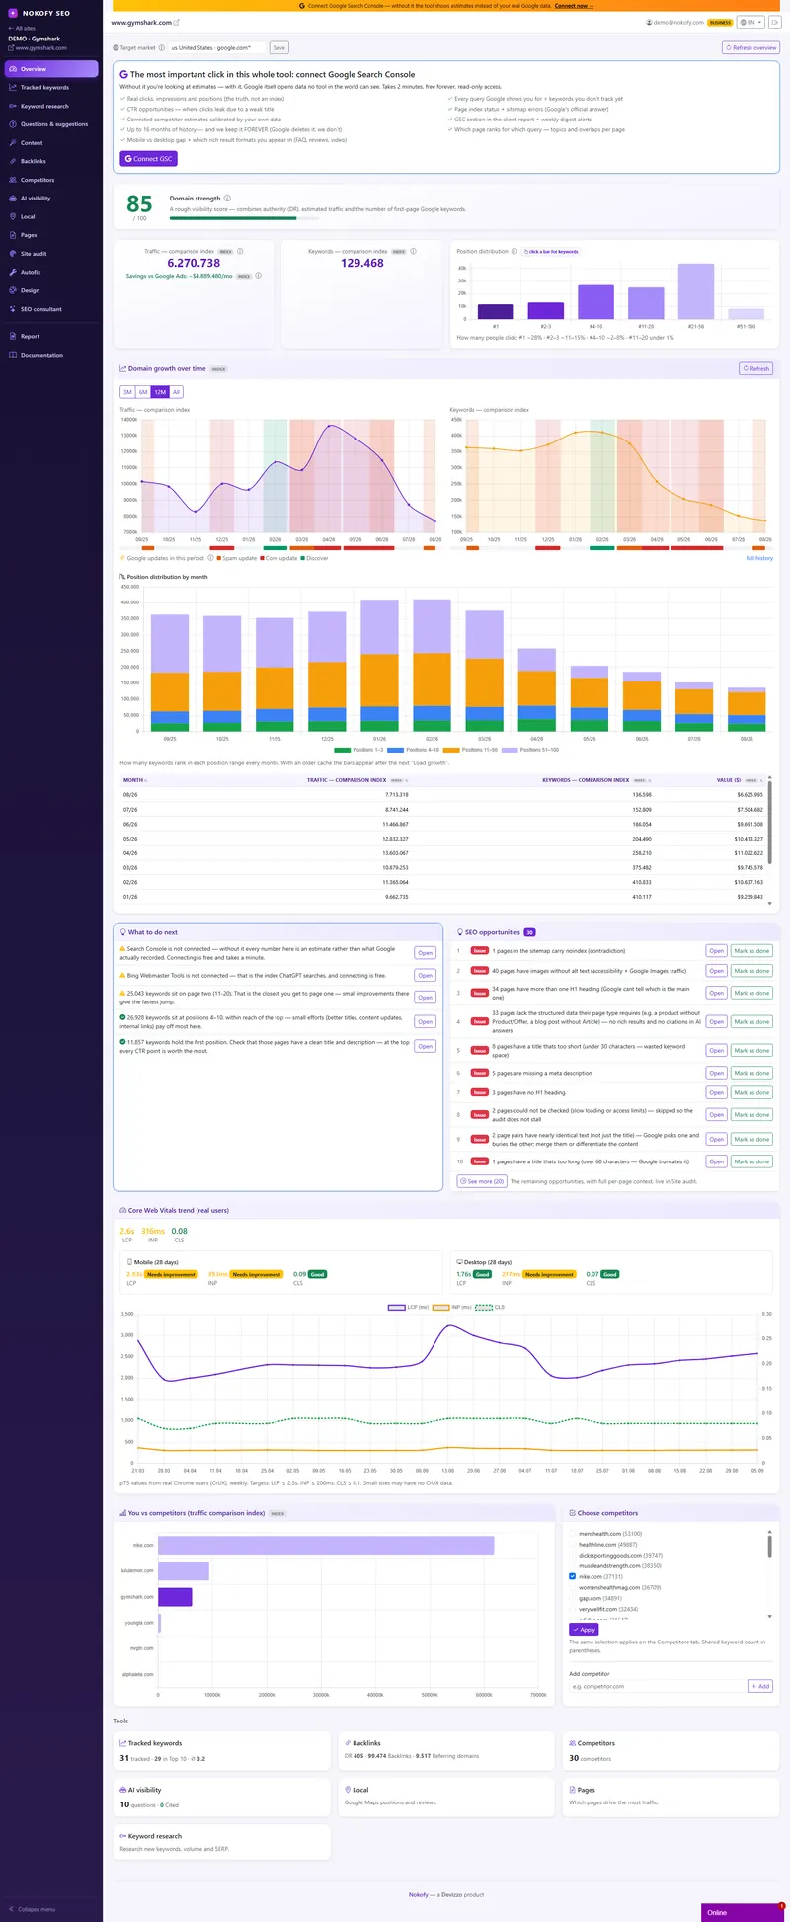Image resolution: width=790 pixels, height=1922 pixels.
Task: Enable womenshealthmag.com competitor checkbox
Action: coord(573,1588)
